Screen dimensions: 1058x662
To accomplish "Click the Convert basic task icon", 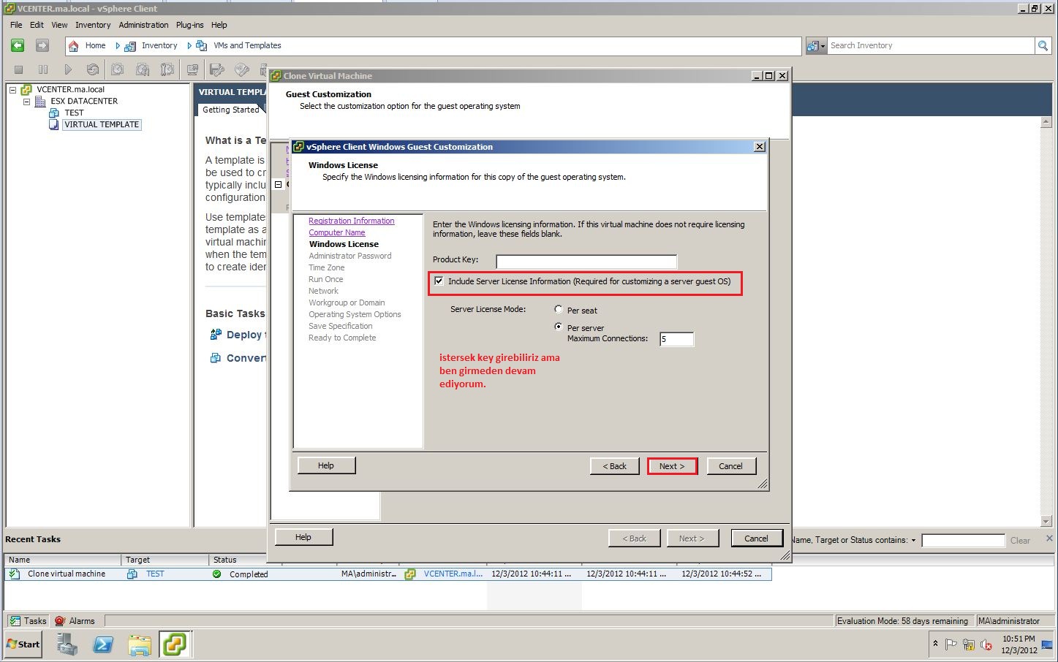I will pos(216,358).
